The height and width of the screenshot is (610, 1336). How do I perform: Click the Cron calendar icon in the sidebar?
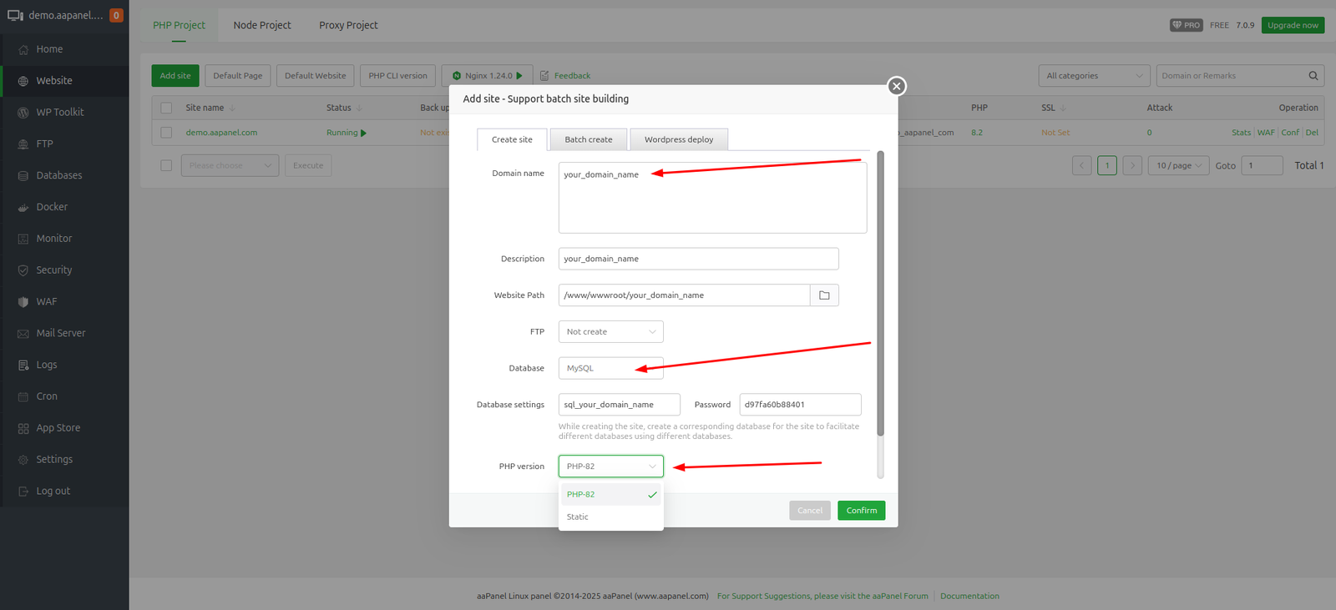pyautogui.click(x=23, y=397)
